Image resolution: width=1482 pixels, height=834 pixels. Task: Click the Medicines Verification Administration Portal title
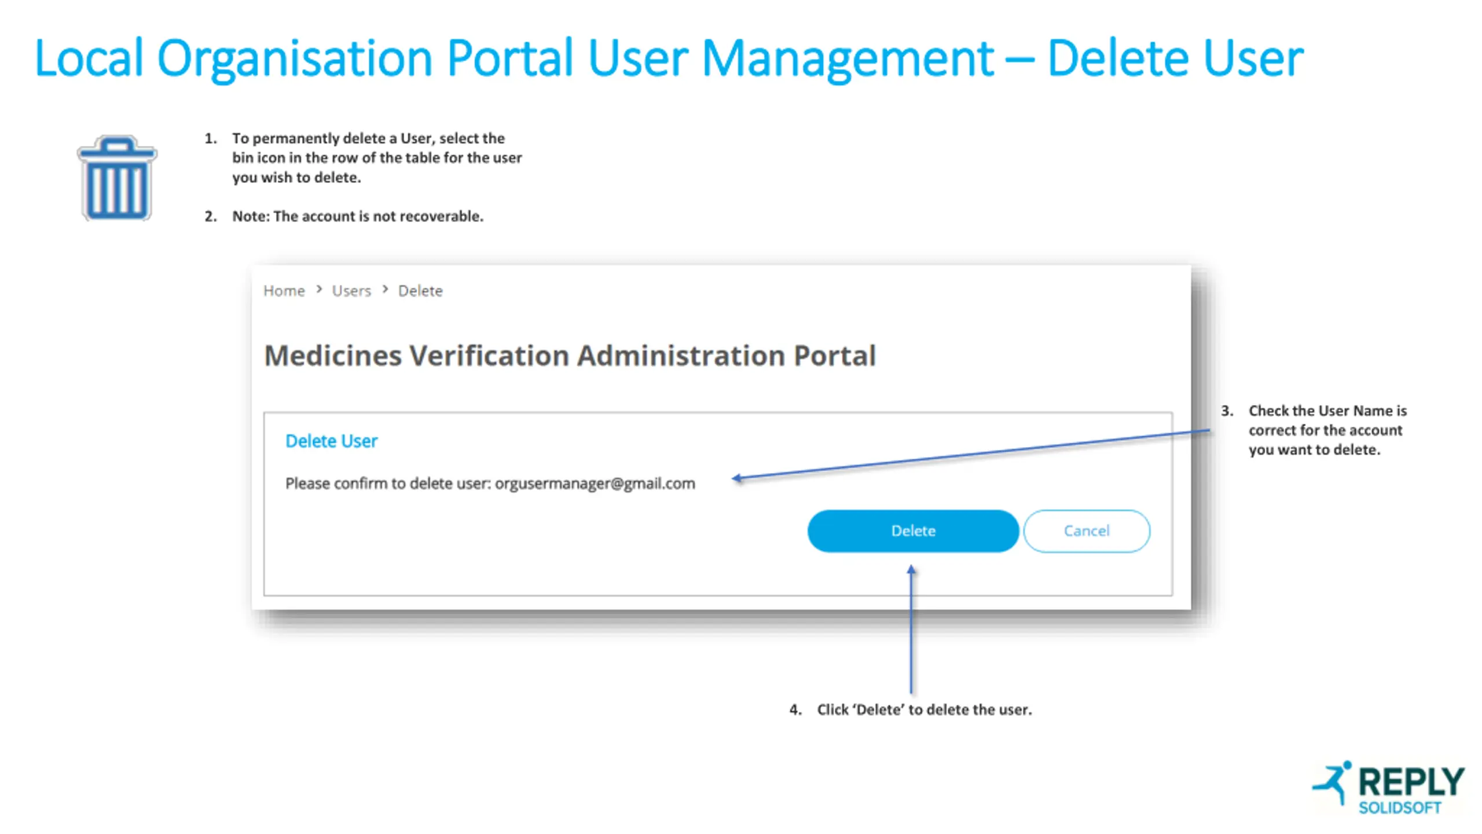click(x=570, y=356)
